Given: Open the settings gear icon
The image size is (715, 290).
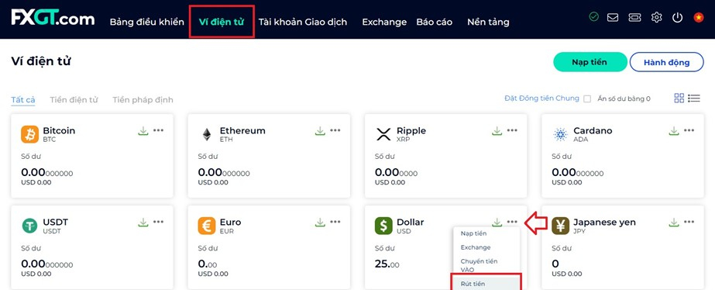Looking at the screenshot, I should pyautogui.click(x=656, y=17).
